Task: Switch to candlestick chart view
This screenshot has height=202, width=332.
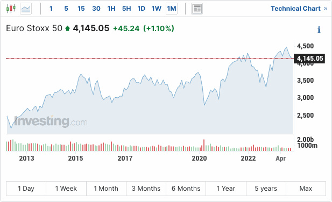Action: (11, 9)
